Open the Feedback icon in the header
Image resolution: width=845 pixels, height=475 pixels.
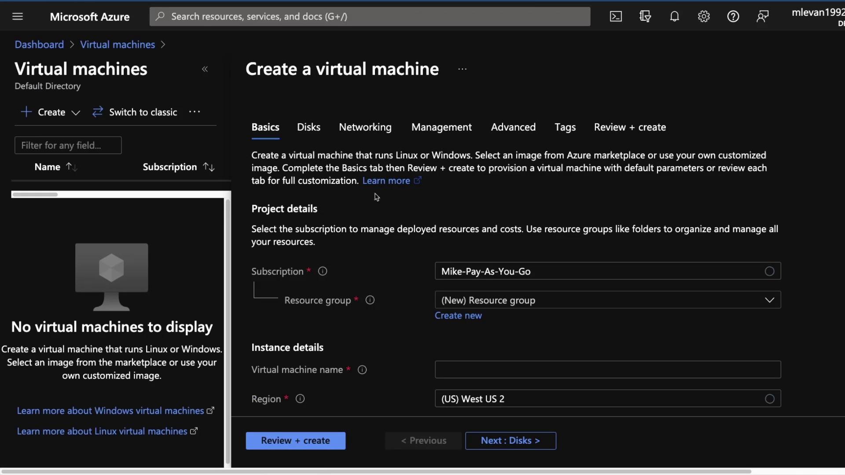click(x=762, y=17)
